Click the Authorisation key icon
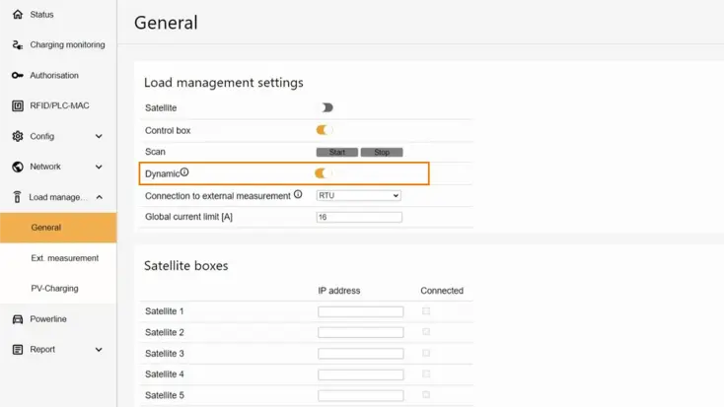The width and height of the screenshot is (724, 407). point(18,76)
